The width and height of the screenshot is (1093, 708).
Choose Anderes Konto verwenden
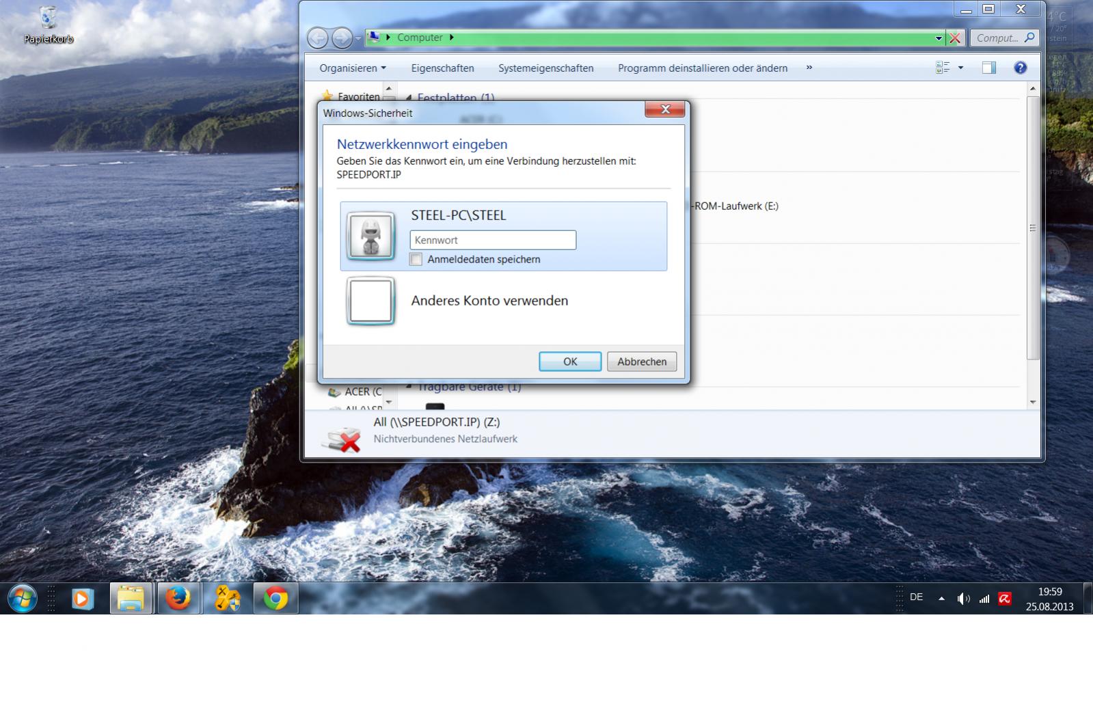[489, 301]
